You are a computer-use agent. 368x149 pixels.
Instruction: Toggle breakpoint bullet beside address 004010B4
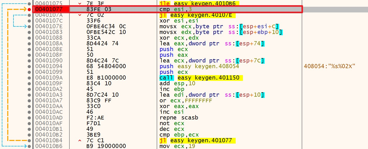29,140
